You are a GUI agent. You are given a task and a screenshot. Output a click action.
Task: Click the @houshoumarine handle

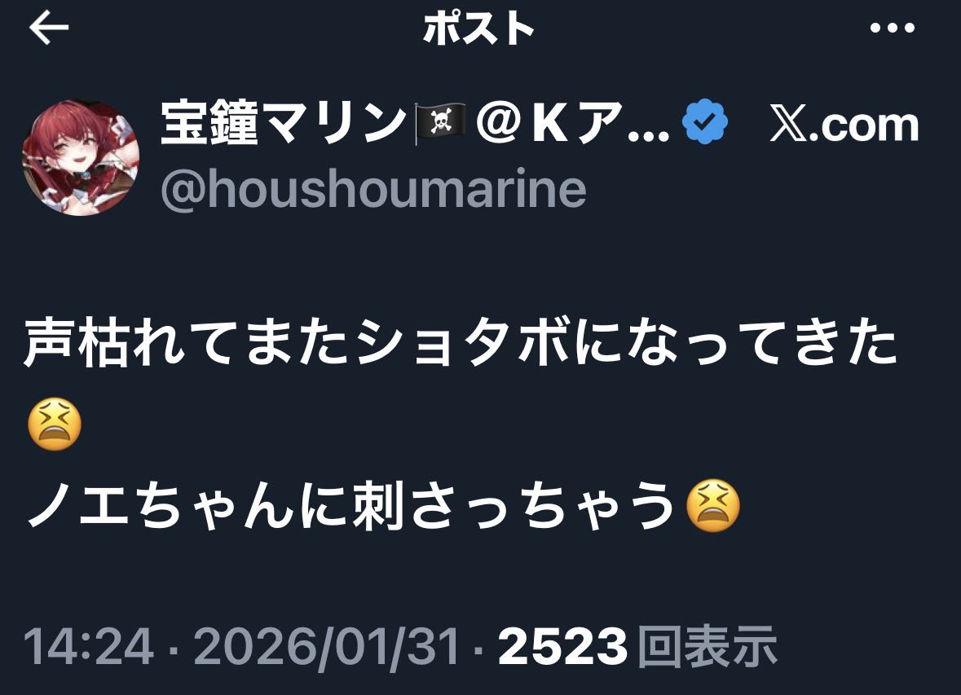click(373, 189)
